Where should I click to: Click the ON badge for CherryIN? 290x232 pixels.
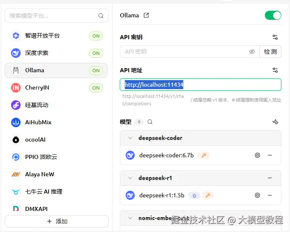pyautogui.click(x=96, y=88)
